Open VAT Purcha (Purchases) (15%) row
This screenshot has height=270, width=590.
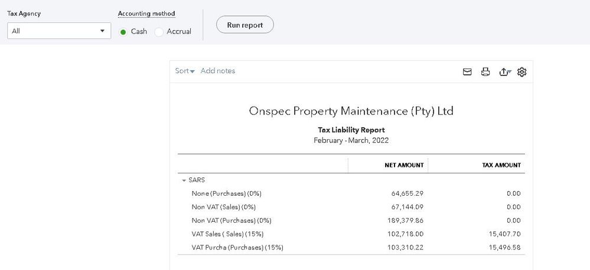pyautogui.click(x=237, y=248)
